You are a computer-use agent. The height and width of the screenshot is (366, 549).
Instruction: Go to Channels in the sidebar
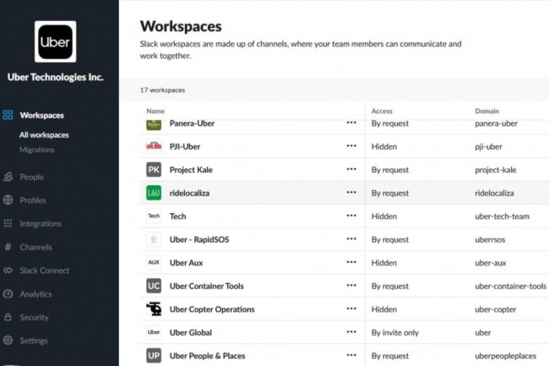[35, 247]
